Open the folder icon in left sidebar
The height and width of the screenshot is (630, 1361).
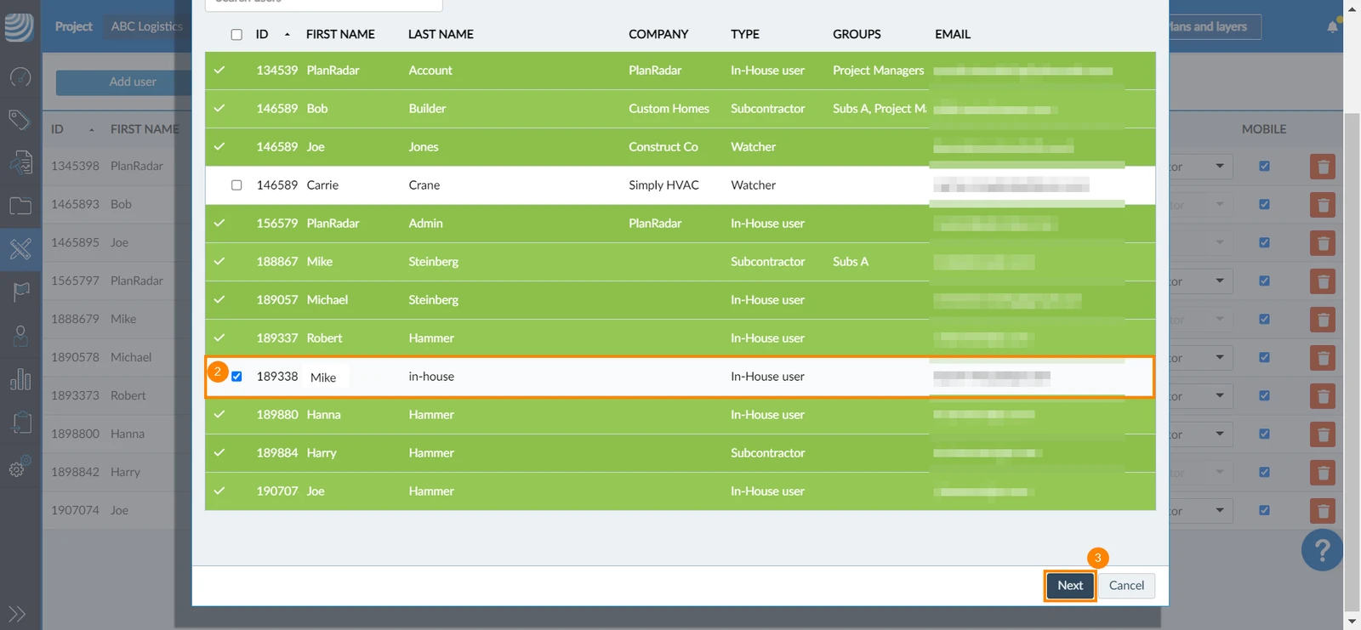[20, 205]
